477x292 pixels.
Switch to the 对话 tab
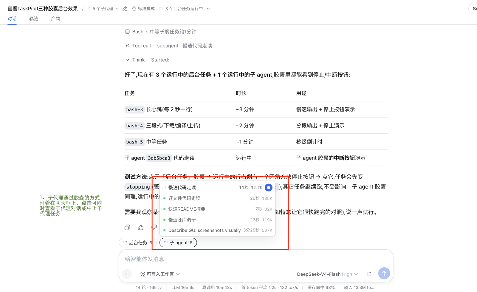12,18
